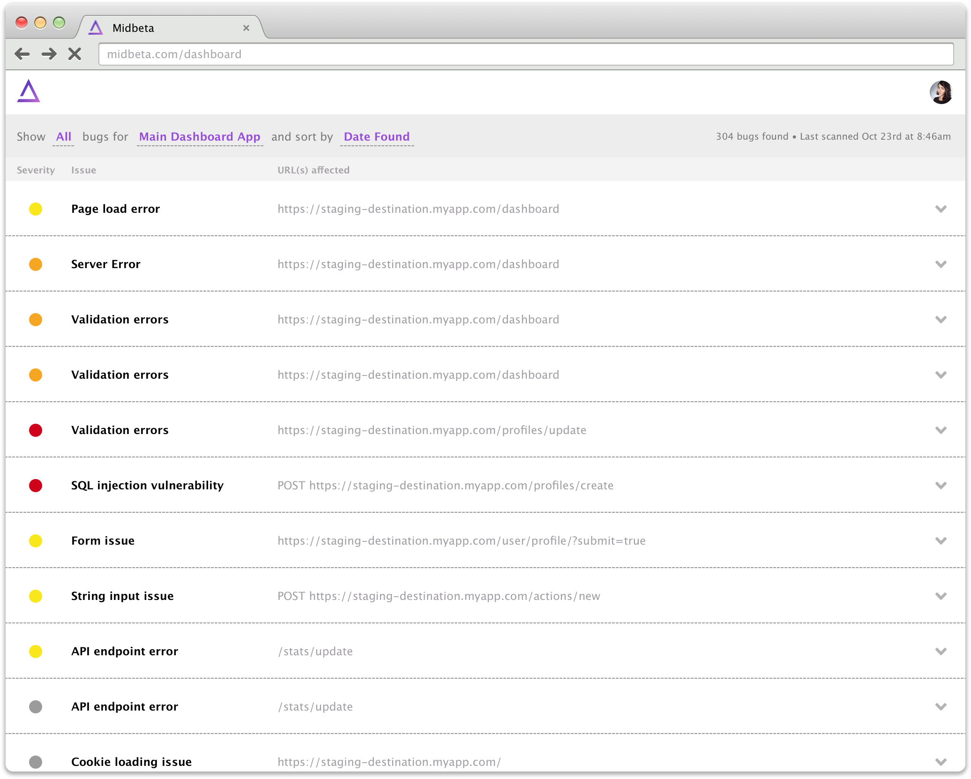This screenshot has width=971, height=779.
Task: Click the midbeta.com/dashboard address bar
Action: pyautogui.click(x=525, y=54)
